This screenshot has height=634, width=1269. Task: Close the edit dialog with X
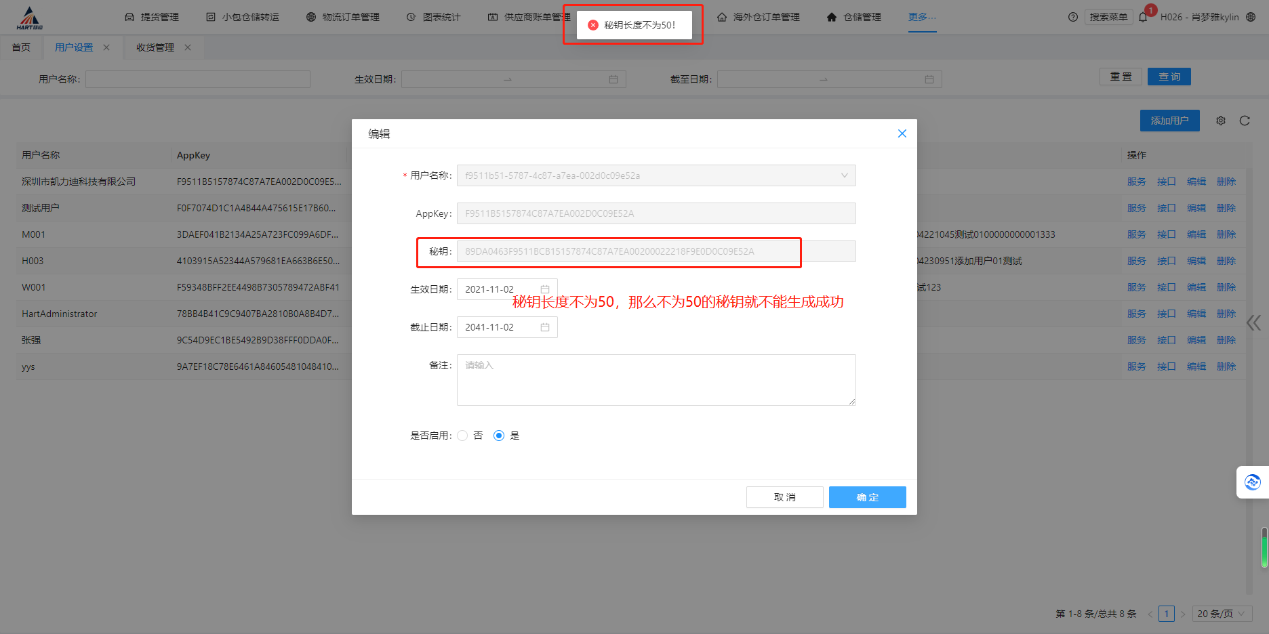(x=902, y=133)
